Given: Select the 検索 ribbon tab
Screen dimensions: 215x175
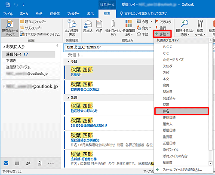Looking at the screenshot, I should [107, 14].
